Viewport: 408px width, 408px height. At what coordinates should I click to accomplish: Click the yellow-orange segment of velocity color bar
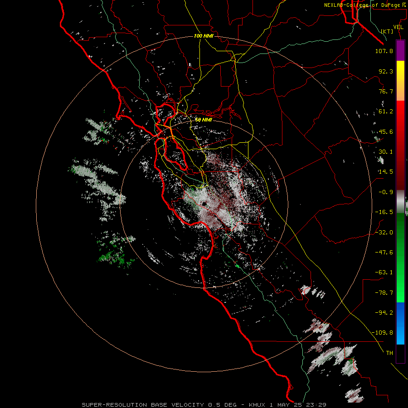point(400,81)
